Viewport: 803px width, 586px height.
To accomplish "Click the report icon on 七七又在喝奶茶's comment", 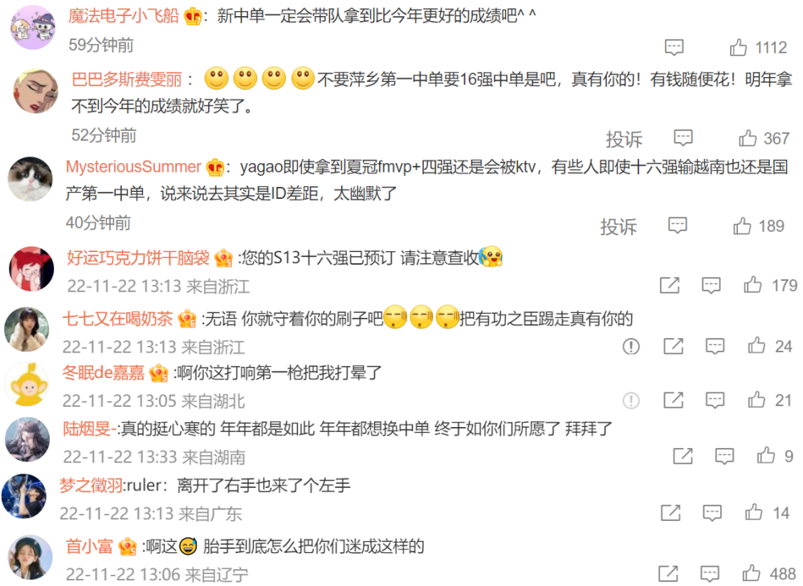I will coord(631,347).
